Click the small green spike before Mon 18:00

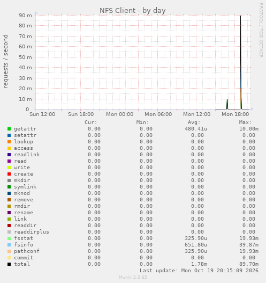227,104
